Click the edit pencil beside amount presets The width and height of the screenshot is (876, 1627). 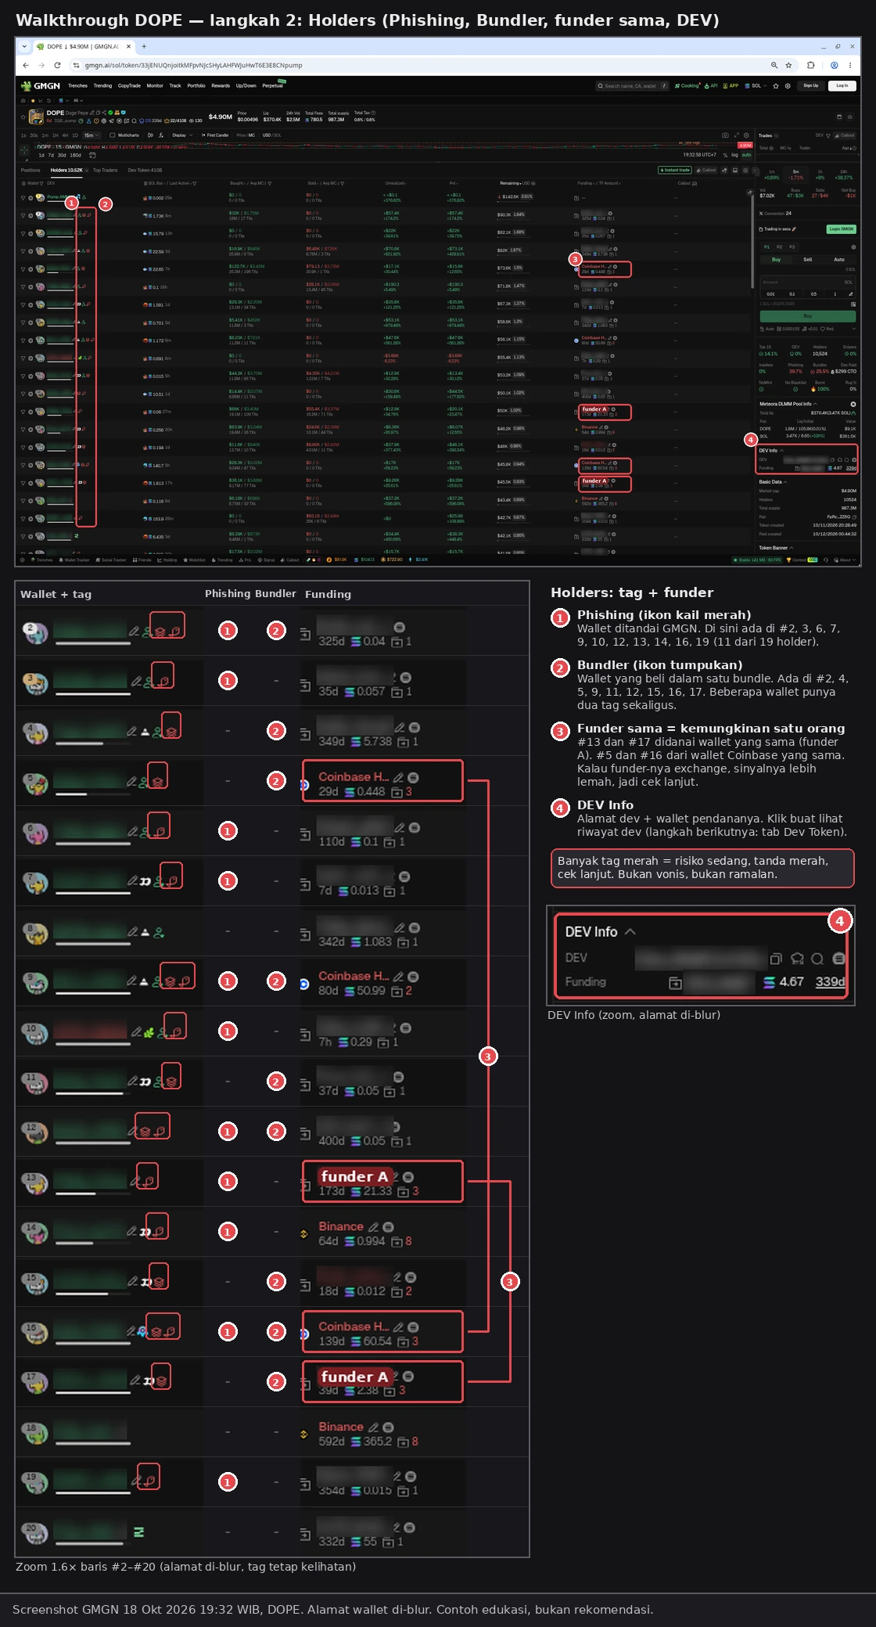pyautogui.click(x=851, y=294)
